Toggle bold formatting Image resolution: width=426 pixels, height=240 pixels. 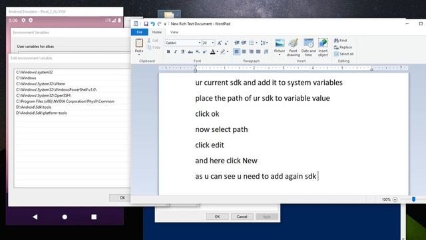click(168, 52)
